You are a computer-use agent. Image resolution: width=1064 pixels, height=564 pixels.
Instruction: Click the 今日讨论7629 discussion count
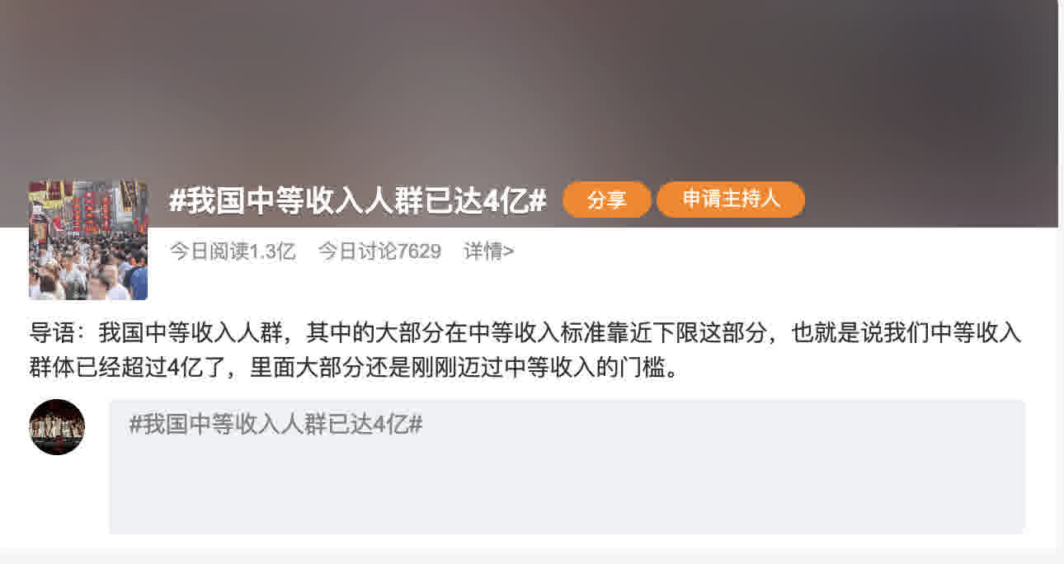[379, 251]
